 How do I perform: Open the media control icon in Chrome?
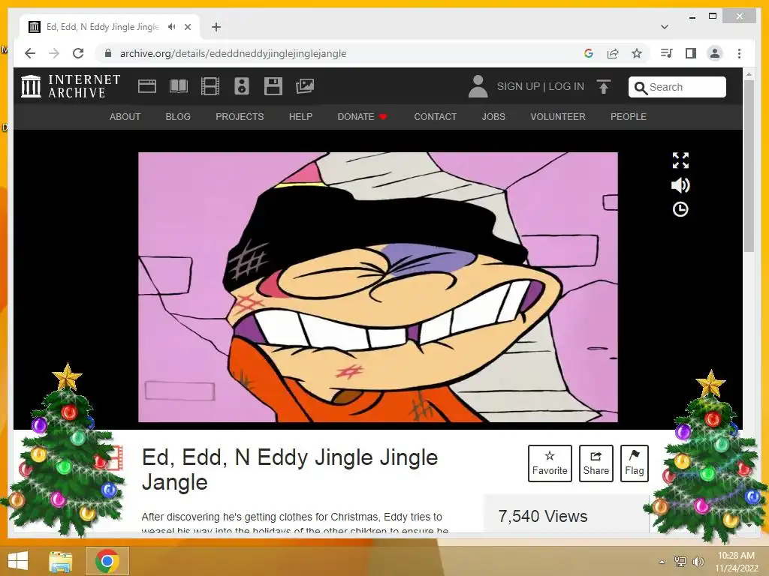point(667,53)
